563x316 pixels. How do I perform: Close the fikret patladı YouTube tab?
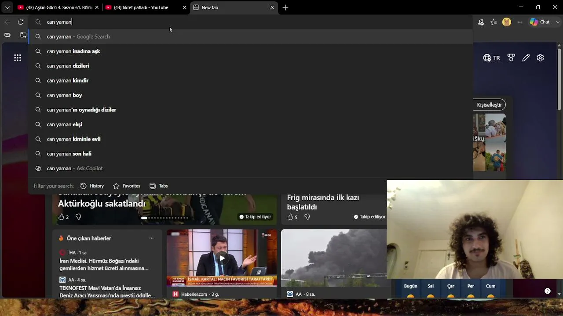[184, 7]
